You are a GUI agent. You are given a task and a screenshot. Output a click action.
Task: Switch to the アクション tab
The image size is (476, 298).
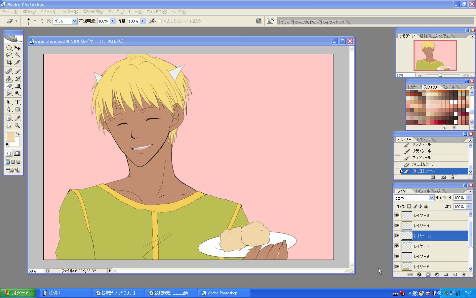point(423,140)
